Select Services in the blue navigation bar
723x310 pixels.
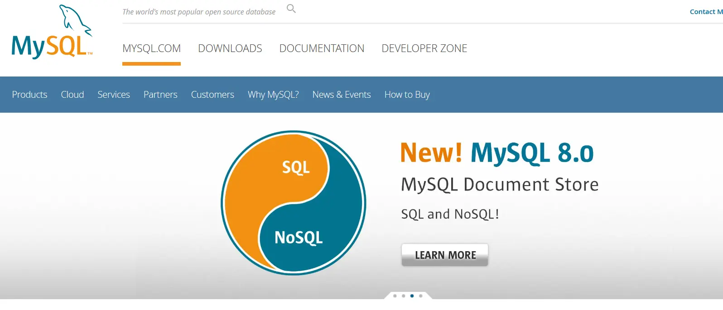click(x=114, y=95)
